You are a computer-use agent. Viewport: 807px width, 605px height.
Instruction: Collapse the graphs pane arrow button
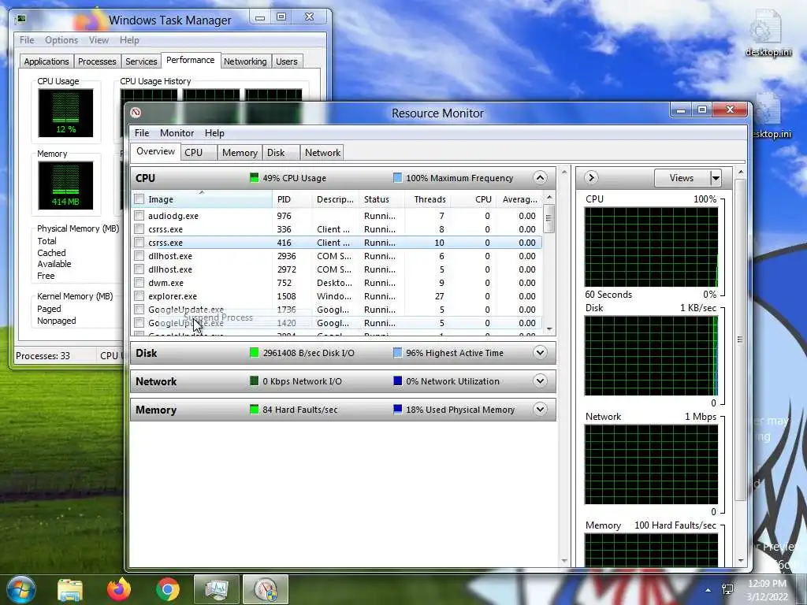click(x=591, y=177)
